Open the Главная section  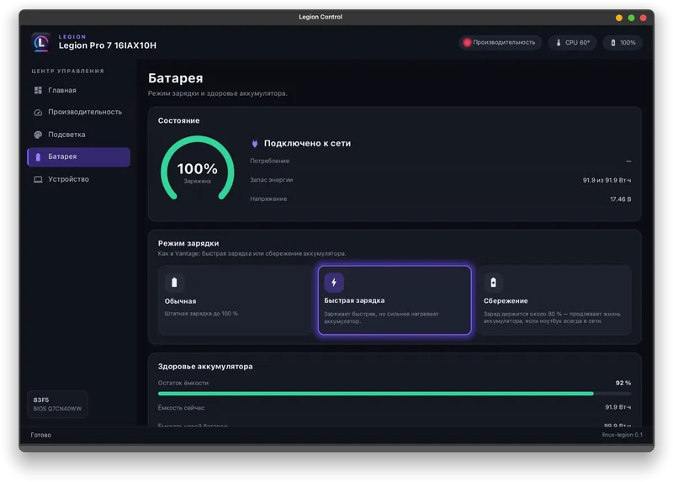(x=78, y=90)
